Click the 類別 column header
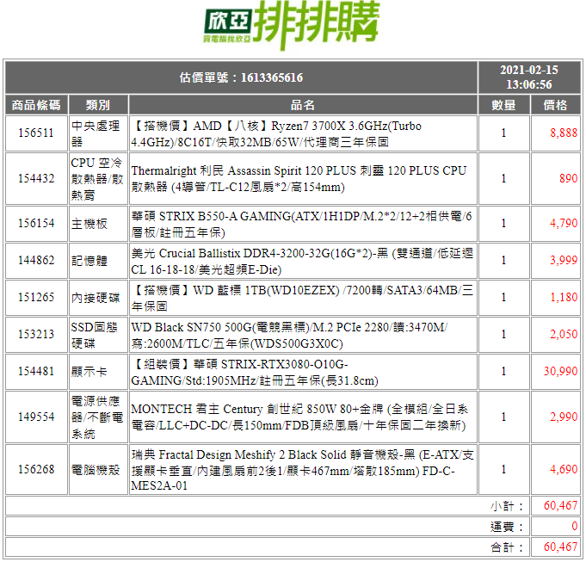 tap(98, 105)
